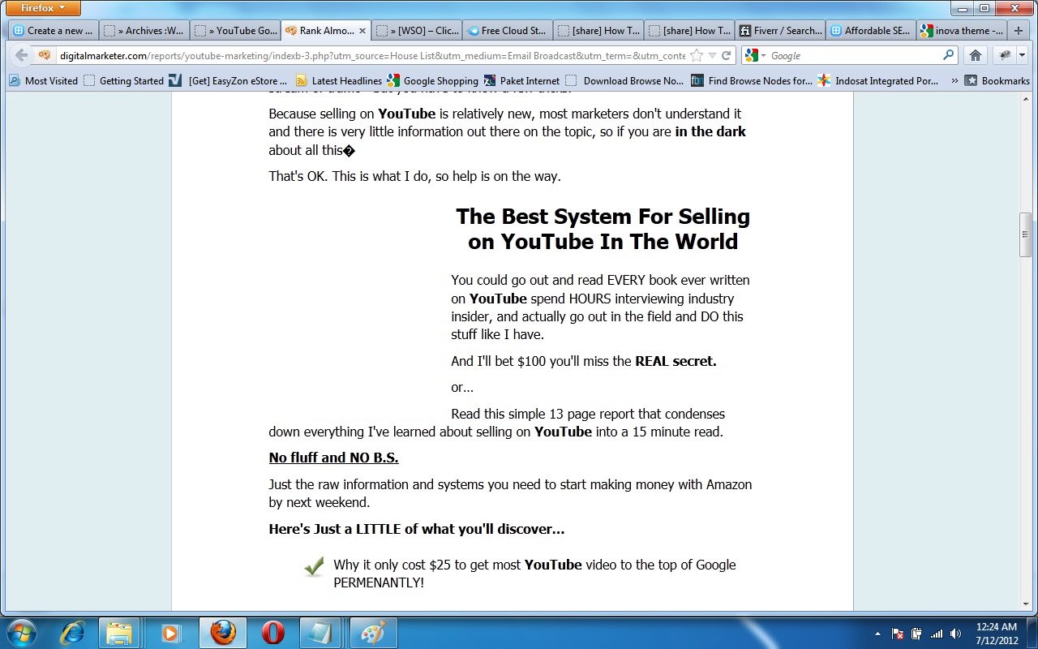Open the 'Download Browse No...' bookmark
Screen dimensions: 1038x649
pos(625,80)
